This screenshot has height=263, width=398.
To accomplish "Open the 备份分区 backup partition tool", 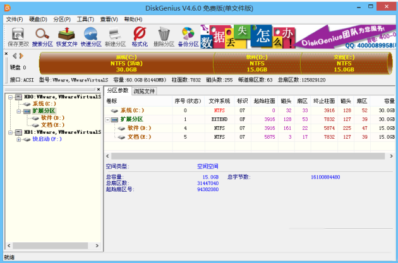I will click(188, 37).
